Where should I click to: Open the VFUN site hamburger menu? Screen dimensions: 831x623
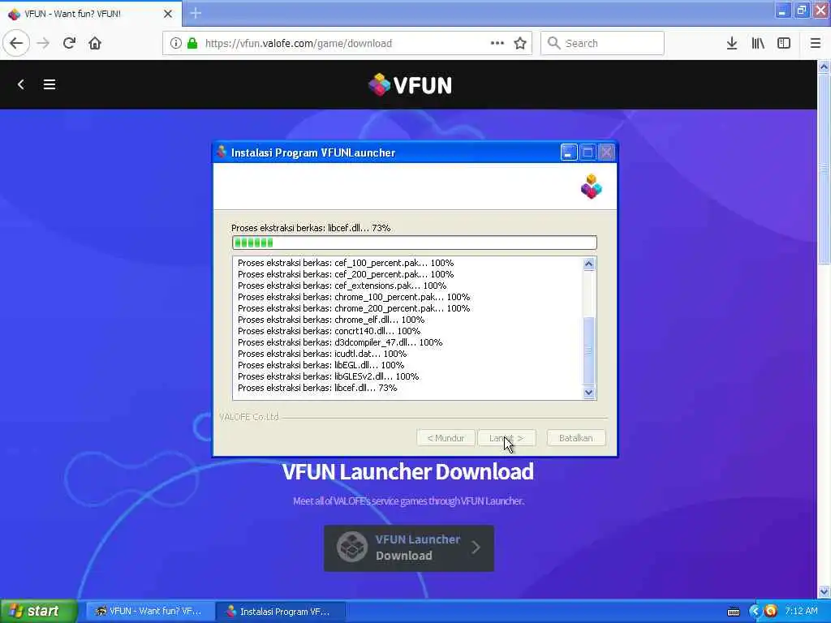50,84
